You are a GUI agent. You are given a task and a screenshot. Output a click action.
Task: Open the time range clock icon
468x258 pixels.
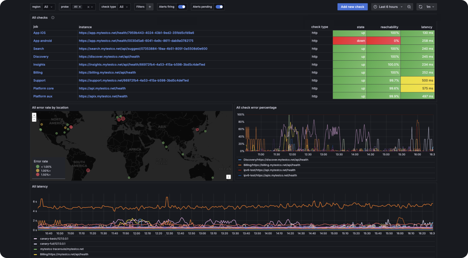pyautogui.click(x=375, y=7)
